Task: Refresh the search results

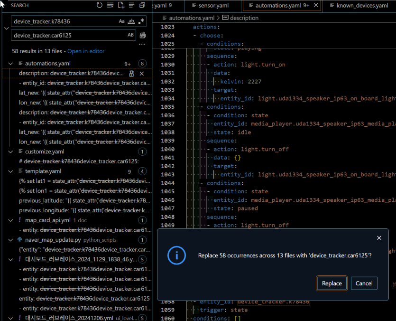Action: (100, 5)
